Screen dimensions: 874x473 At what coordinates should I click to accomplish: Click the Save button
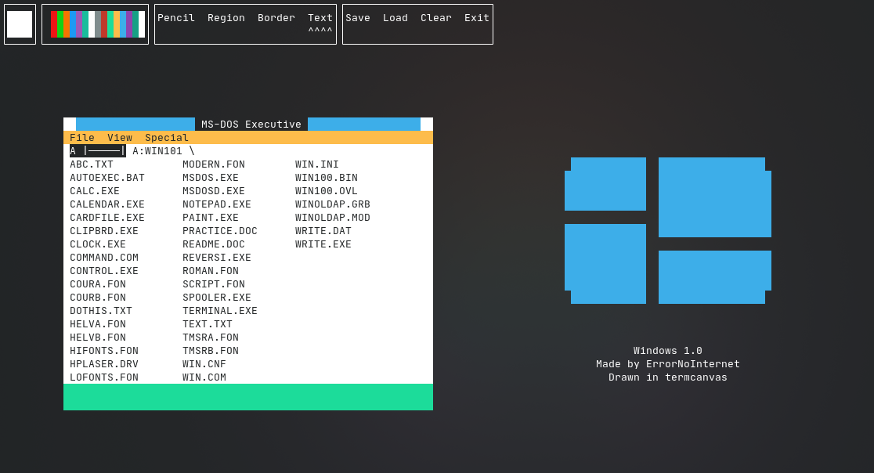357,18
